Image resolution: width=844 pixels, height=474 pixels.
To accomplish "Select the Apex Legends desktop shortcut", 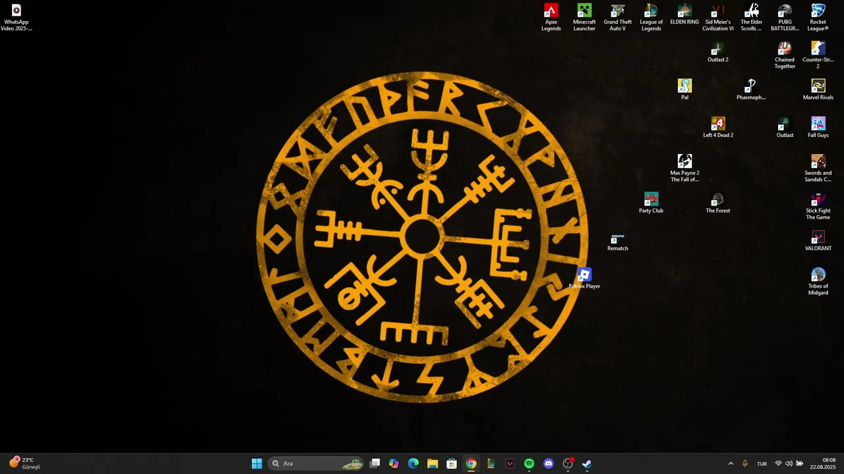I will (x=551, y=18).
